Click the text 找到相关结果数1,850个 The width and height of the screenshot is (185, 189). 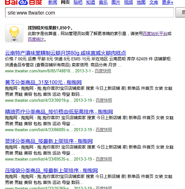(50, 28)
